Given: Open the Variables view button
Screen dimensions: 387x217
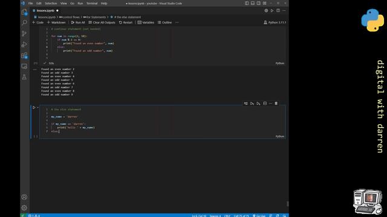Looking at the screenshot, I should coord(146,22).
